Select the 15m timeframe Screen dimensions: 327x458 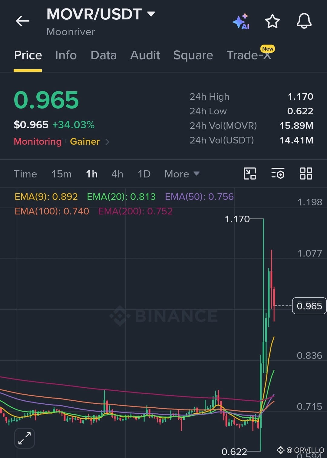[x=61, y=174]
